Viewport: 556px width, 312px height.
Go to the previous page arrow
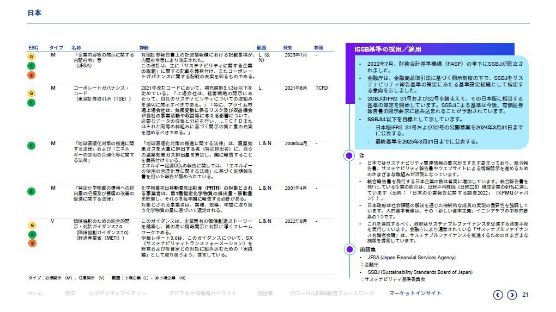click(498, 295)
